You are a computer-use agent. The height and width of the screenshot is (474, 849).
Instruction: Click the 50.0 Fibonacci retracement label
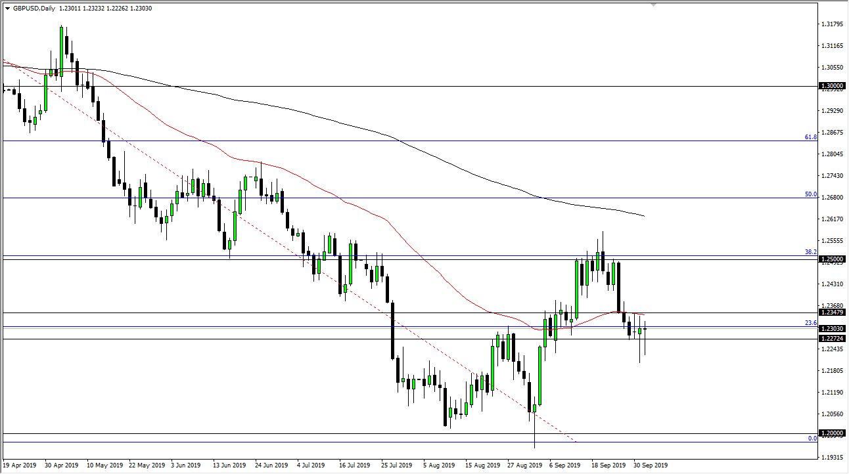click(810, 194)
